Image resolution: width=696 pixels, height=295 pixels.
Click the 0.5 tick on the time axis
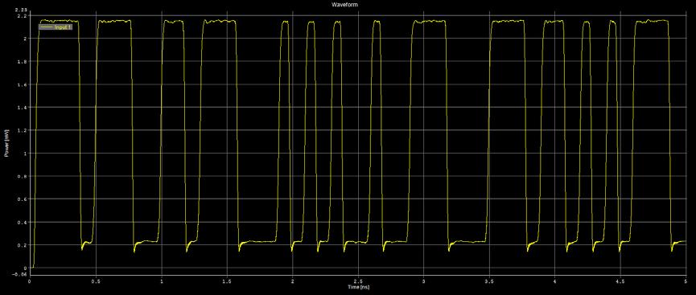click(95, 281)
